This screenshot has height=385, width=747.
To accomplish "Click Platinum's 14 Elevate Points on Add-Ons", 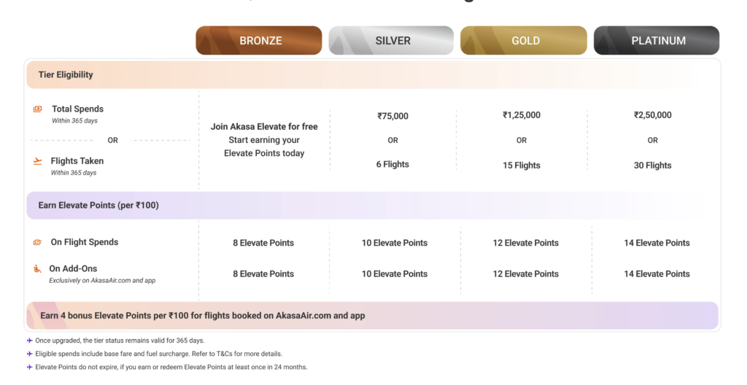I will click(x=657, y=274).
